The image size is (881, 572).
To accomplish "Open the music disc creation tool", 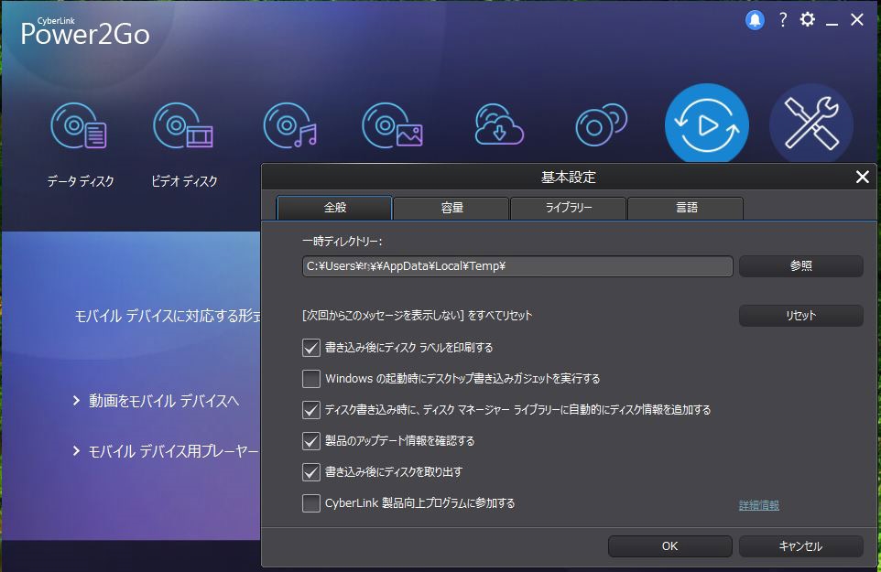I will point(289,124).
